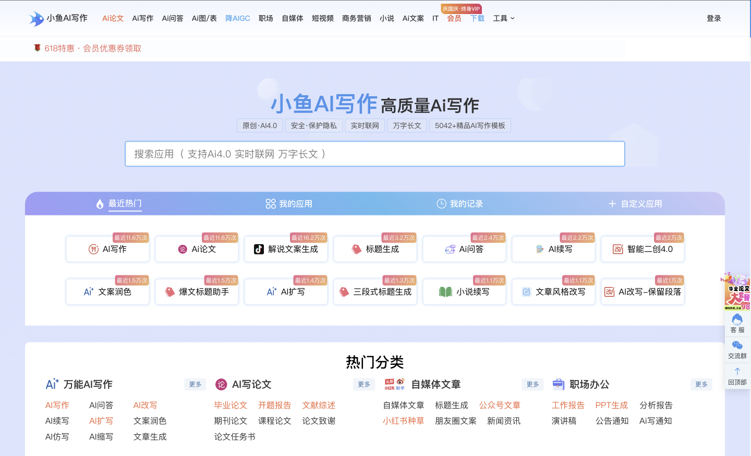Click the icon on AI改写-保留段落
Viewport: 751px width, 456px height.
(609, 292)
